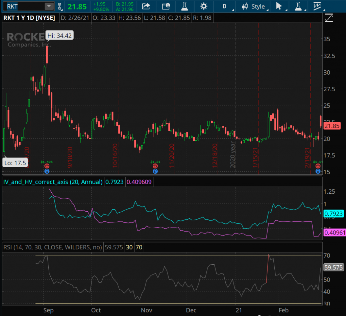This screenshot has width=346, height=316.
Task: Click the 2/19/21 expiration marker
Action: pos(307,157)
